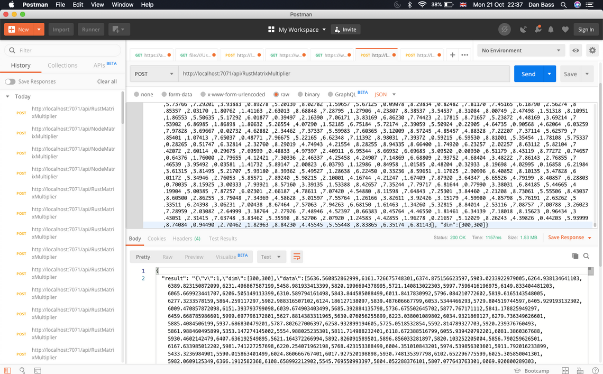
Task: Switch to two-pane layout icon
Action: coord(565,370)
